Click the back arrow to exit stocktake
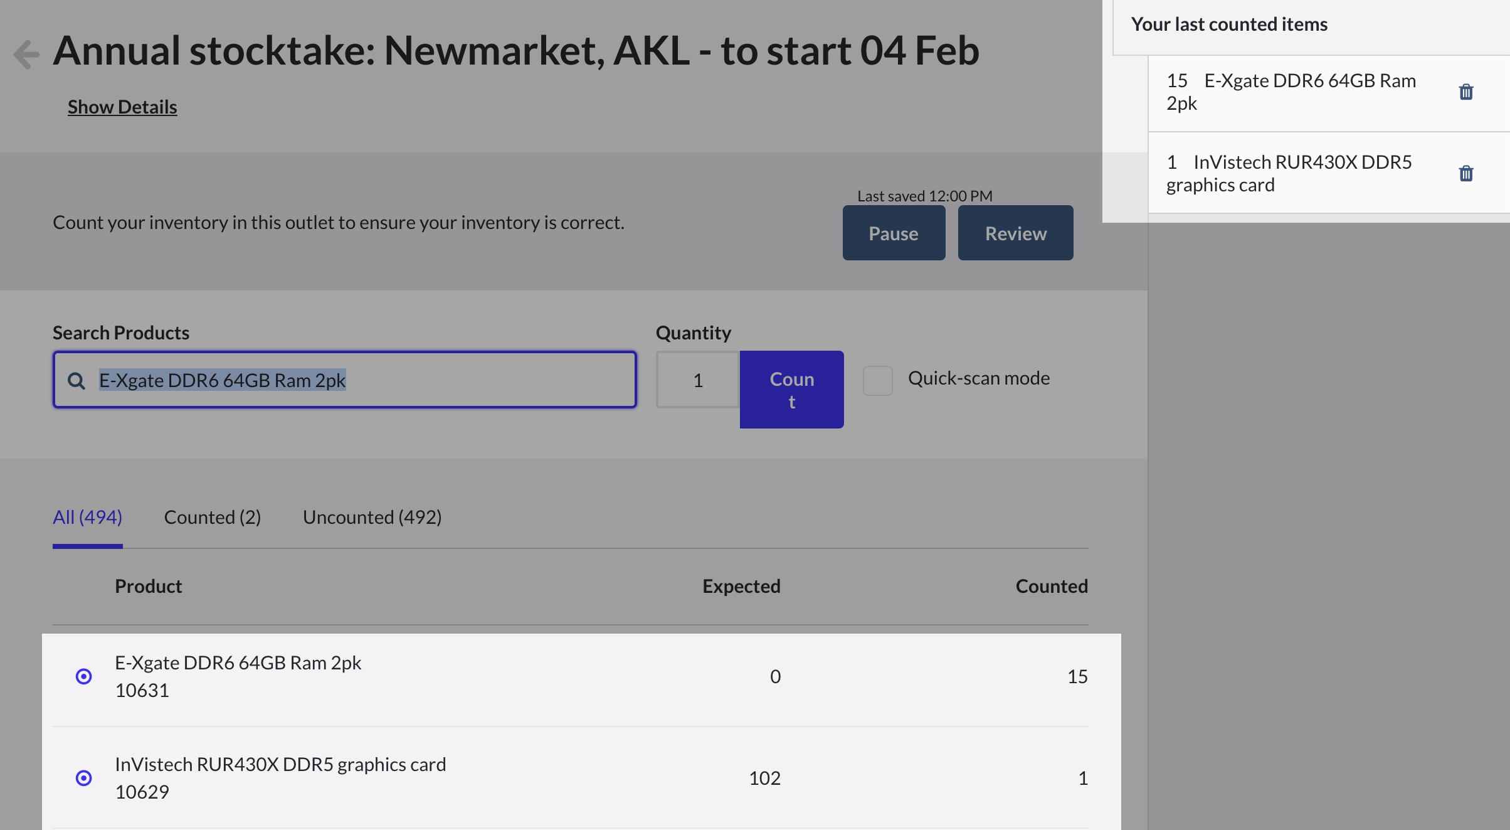 point(26,53)
